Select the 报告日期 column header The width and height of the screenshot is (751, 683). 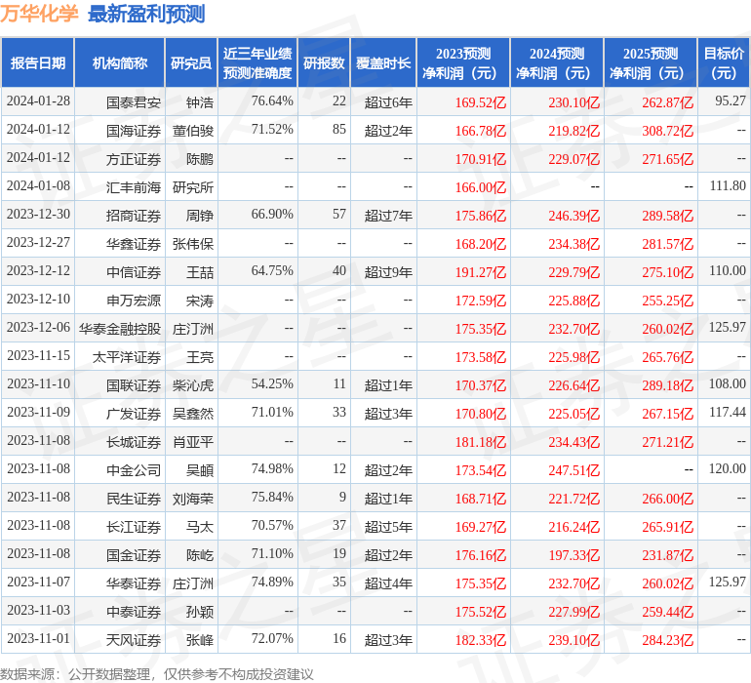[x=38, y=62]
